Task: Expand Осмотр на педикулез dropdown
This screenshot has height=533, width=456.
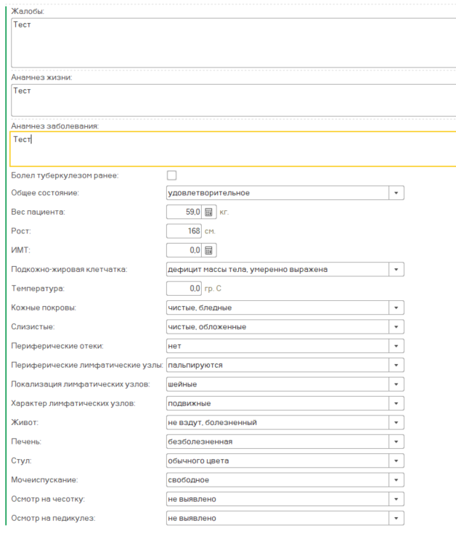Action: [396, 518]
